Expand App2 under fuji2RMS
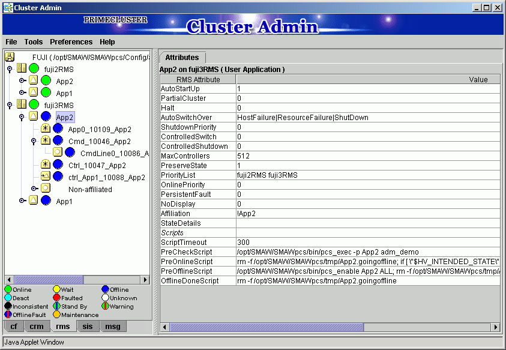 (22, 80)
